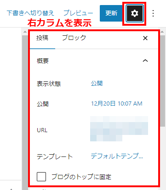Open the three-dot options menu
The width and height of the screenshot is (166, 190).
[153, 13]
